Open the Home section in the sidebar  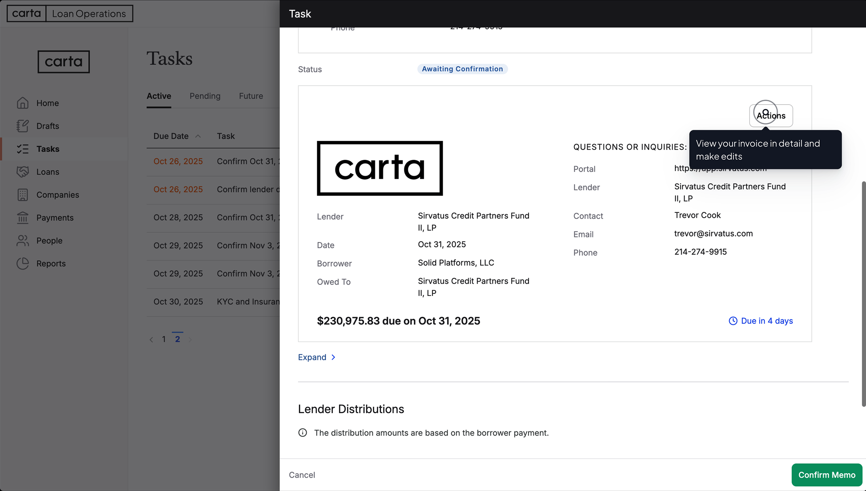pyautogui.click(x=47, y=103)
